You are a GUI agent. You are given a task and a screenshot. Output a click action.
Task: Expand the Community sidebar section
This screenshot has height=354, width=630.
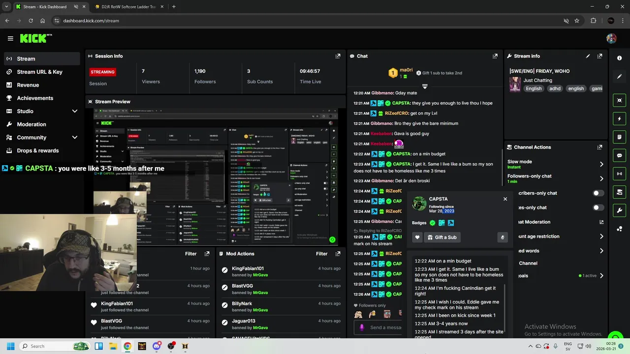click(75, 138)
